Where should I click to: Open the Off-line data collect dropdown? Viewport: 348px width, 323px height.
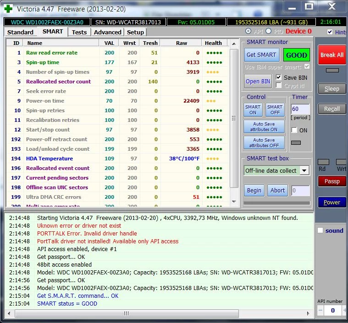[304, 170]
